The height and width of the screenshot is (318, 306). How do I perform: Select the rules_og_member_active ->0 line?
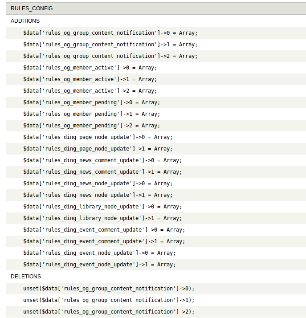pyautogui.click(x=90, y=68)
